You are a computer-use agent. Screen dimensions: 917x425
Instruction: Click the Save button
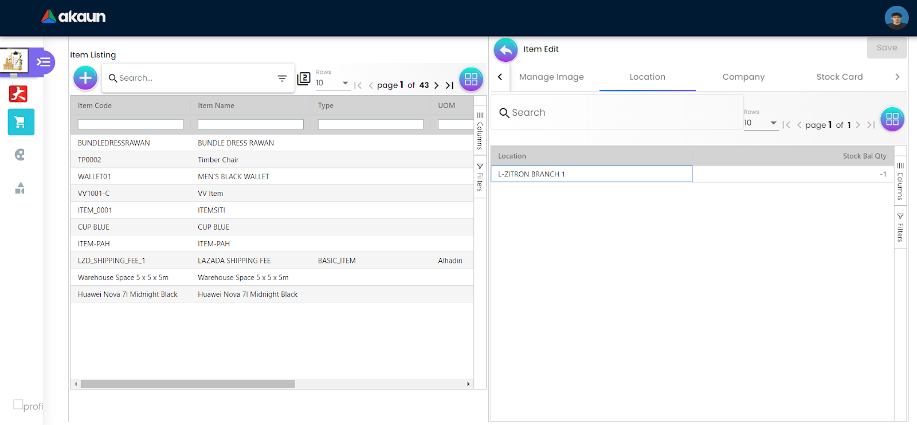pos(886,48)
